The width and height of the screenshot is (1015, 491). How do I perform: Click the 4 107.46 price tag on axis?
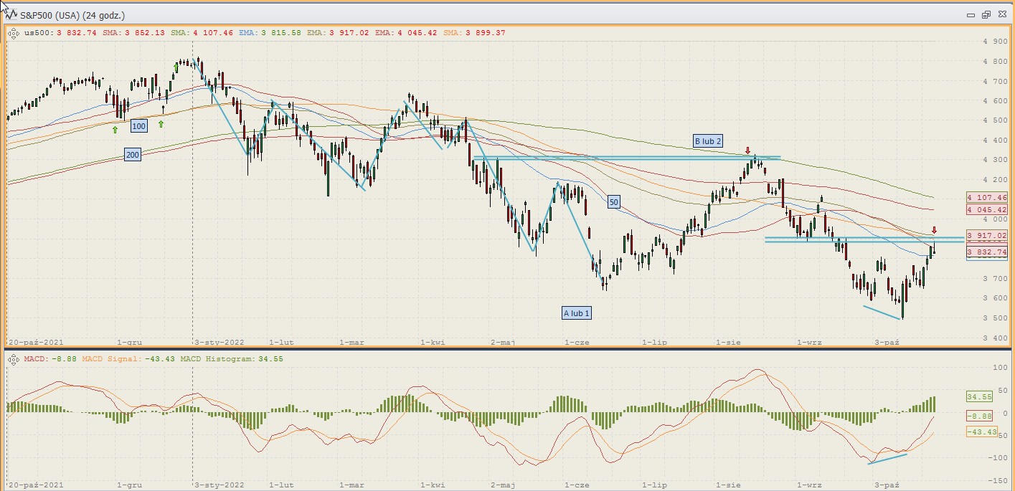[x=987, y=198]
